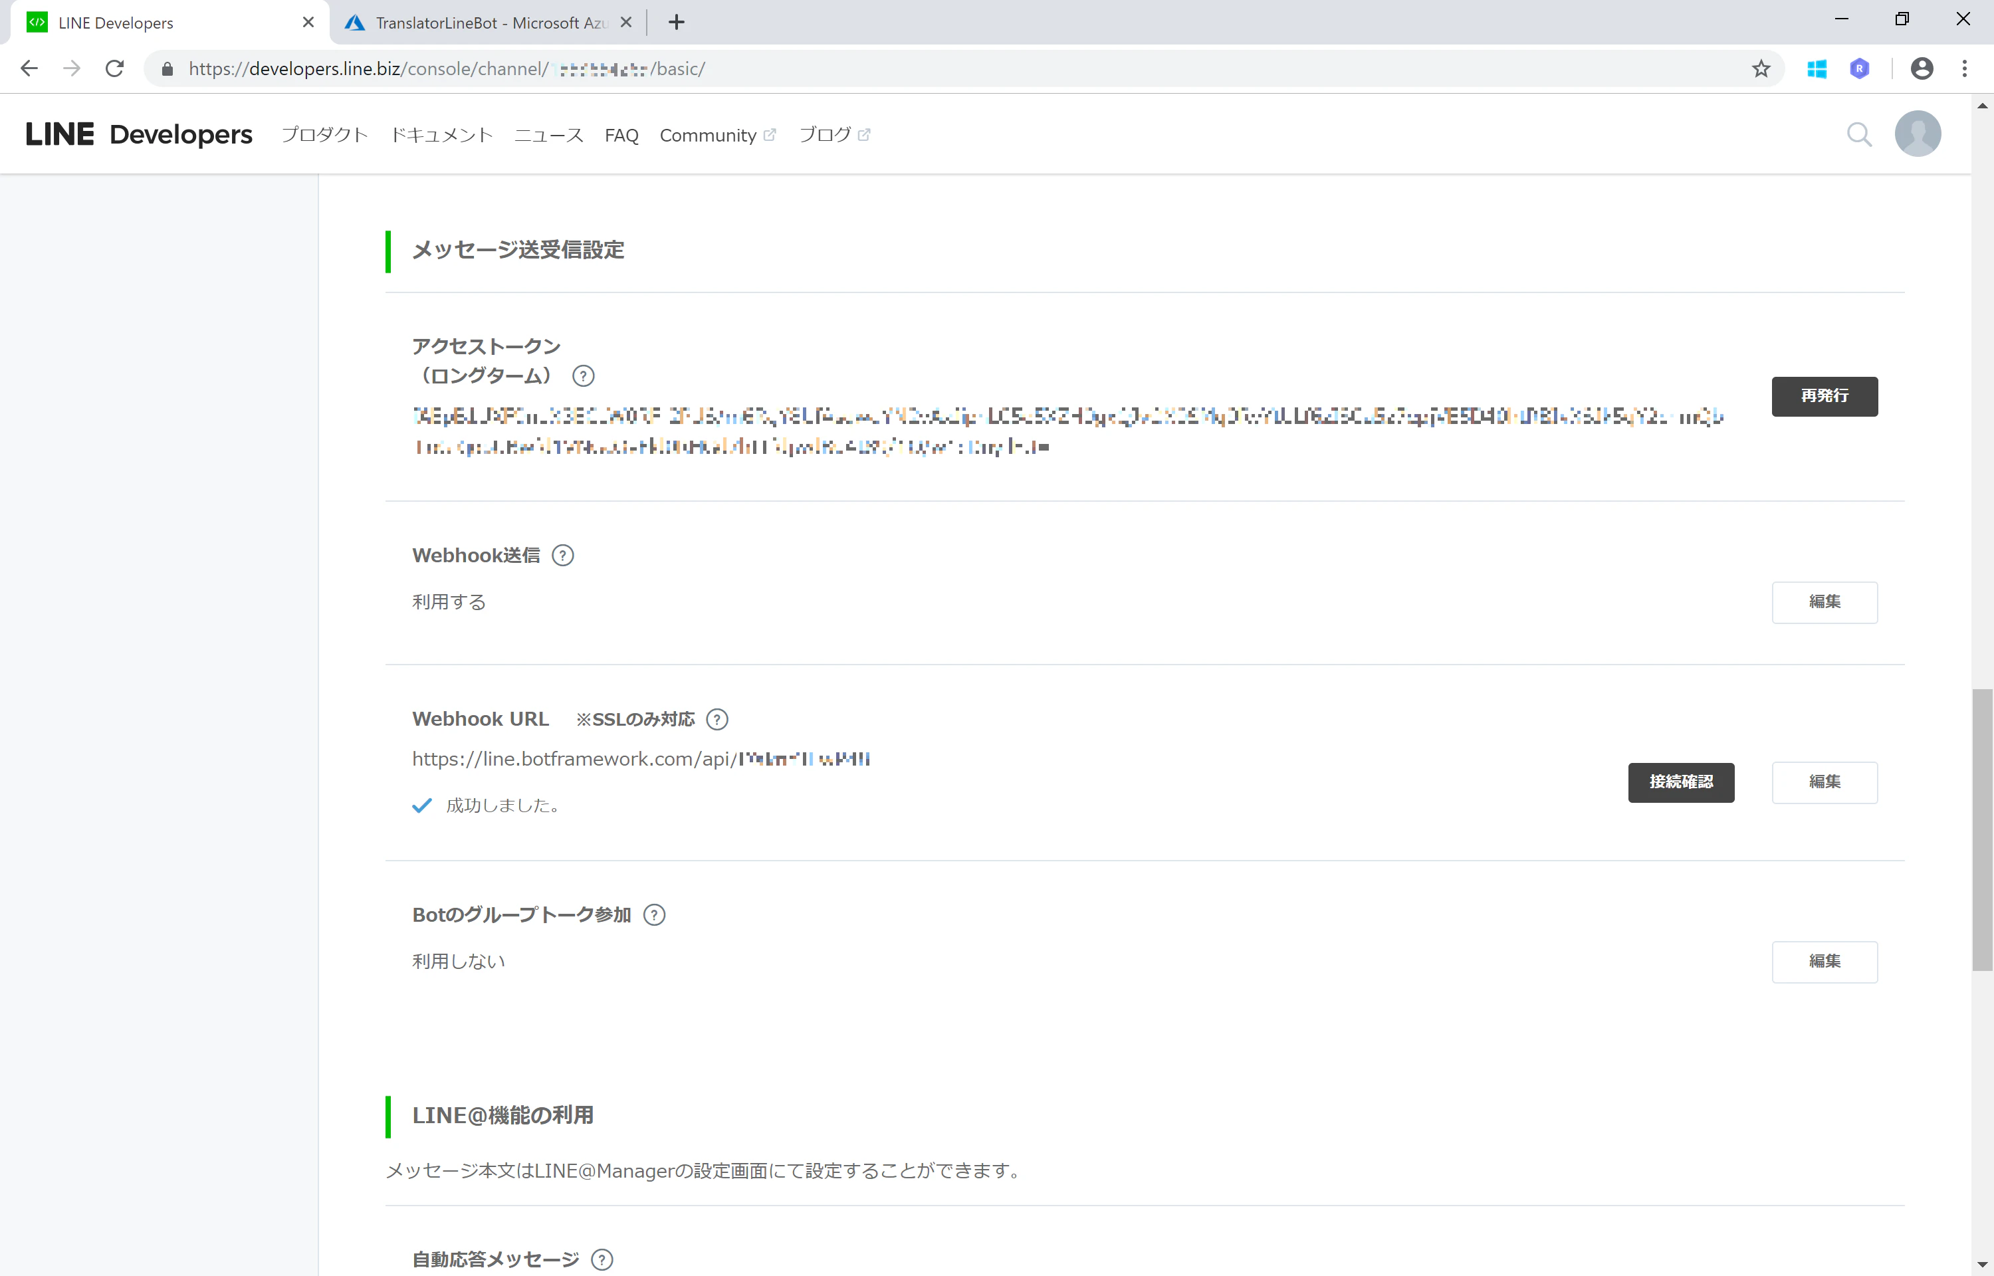Click 編集 for Botのグループトーク参加
The width and height of the screenshot is (1994, 1276).
coord(1824,961)
